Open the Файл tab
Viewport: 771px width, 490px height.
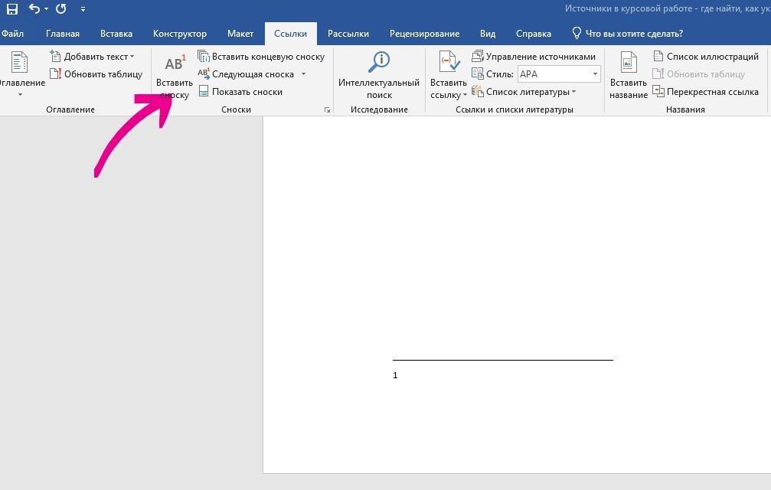point(12,34)
